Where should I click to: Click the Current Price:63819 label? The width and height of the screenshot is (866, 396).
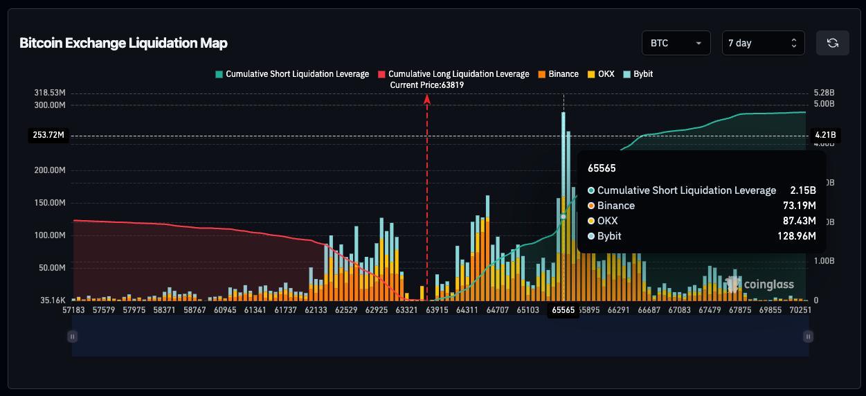(x=427, y=85)
